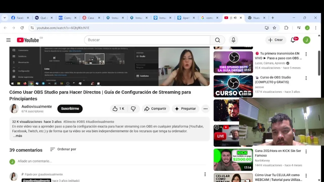Click the main video player

[x=110, y=66]
